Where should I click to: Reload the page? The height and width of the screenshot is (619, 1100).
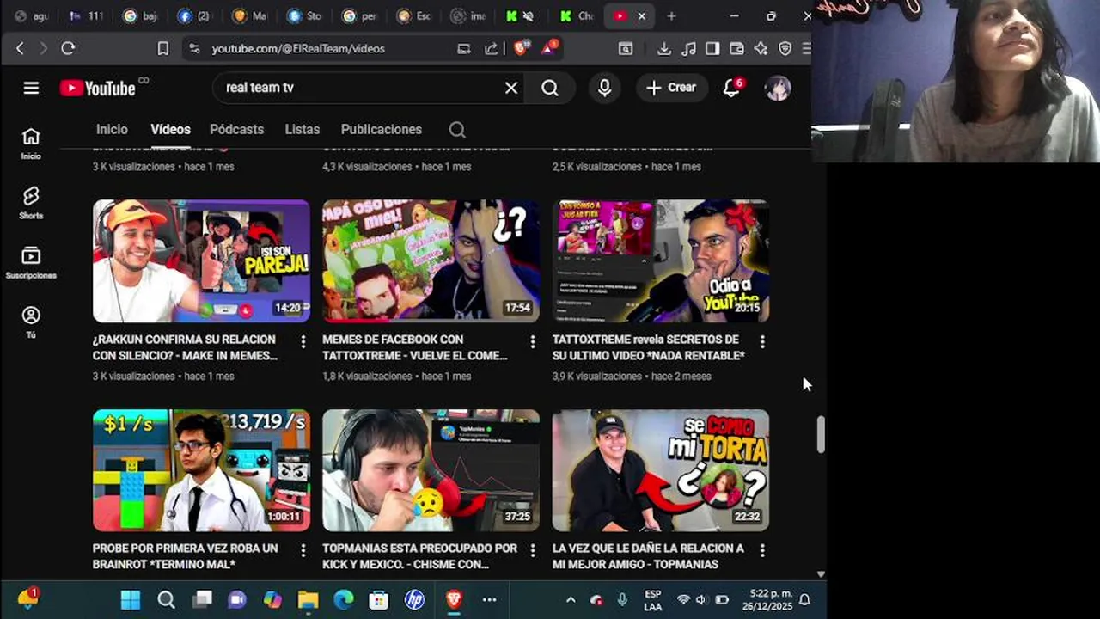(x=68, y=49)
